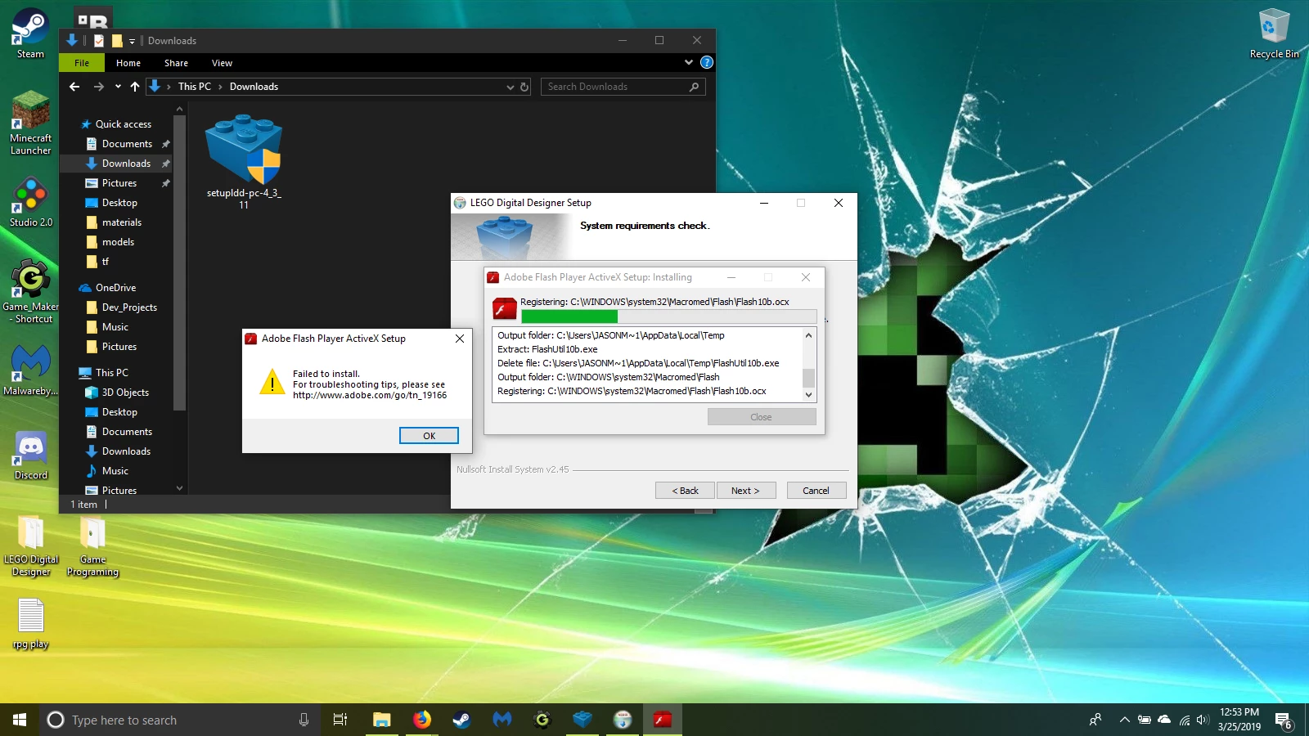Close the Adobe Flash failed-install dialog

pos(460,339)
